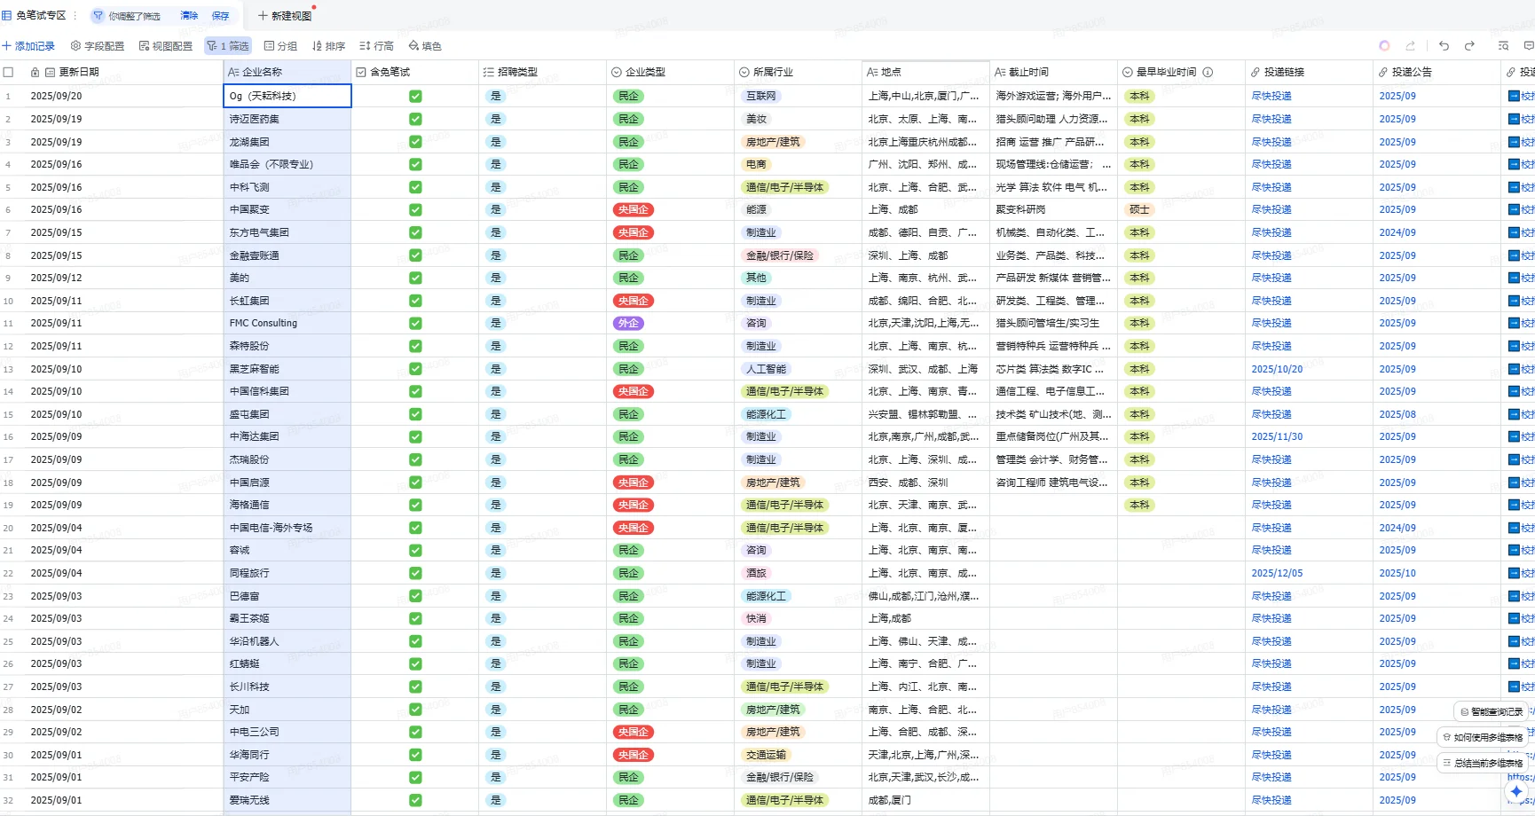
Task: Open 尽快投递 link for 美的 row
Action: [x=1271, y=278]
